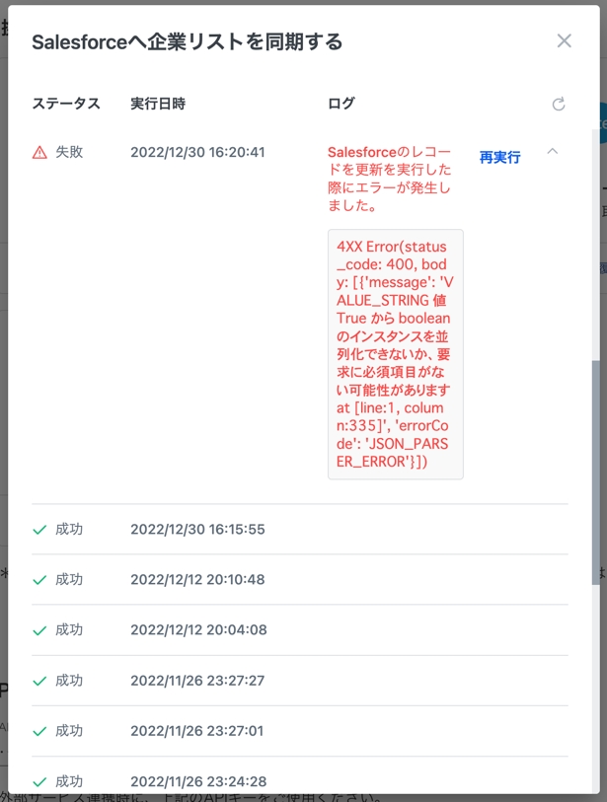Click the 実行日時 column header
The image size is (607, 802).
pos(158,104)
